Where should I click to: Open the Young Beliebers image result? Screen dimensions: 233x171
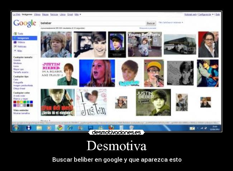click(x=145, y=44)
